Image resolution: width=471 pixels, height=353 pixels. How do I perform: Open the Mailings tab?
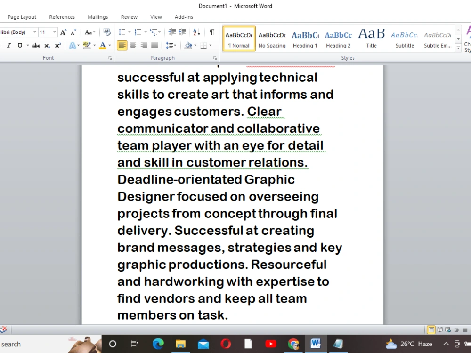coord(98,17)
